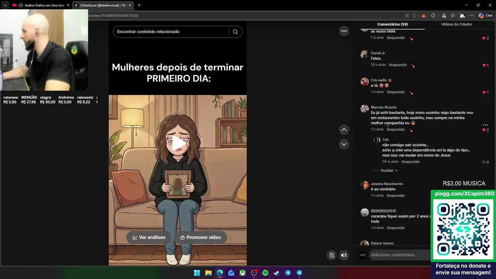Image resolution: width=496 pixels, height=279 pixels.
Task: Reply to Cris mello's comment
Action: (x=396, y=92)
